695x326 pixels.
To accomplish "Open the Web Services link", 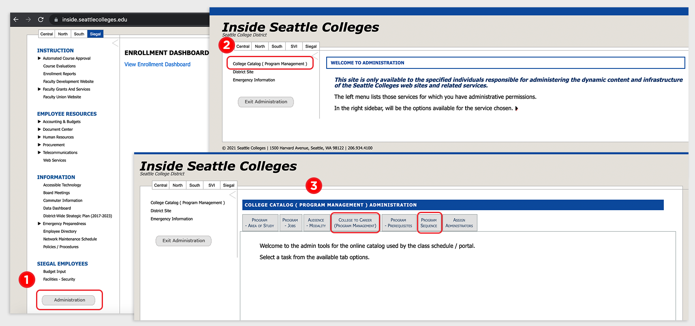I will 55,160.
